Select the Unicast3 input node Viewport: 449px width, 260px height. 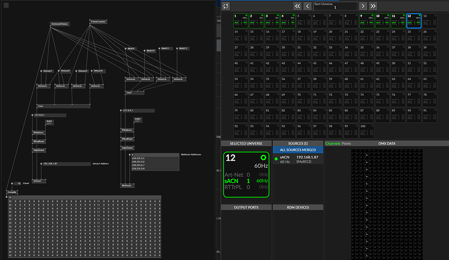click(83, 71)
